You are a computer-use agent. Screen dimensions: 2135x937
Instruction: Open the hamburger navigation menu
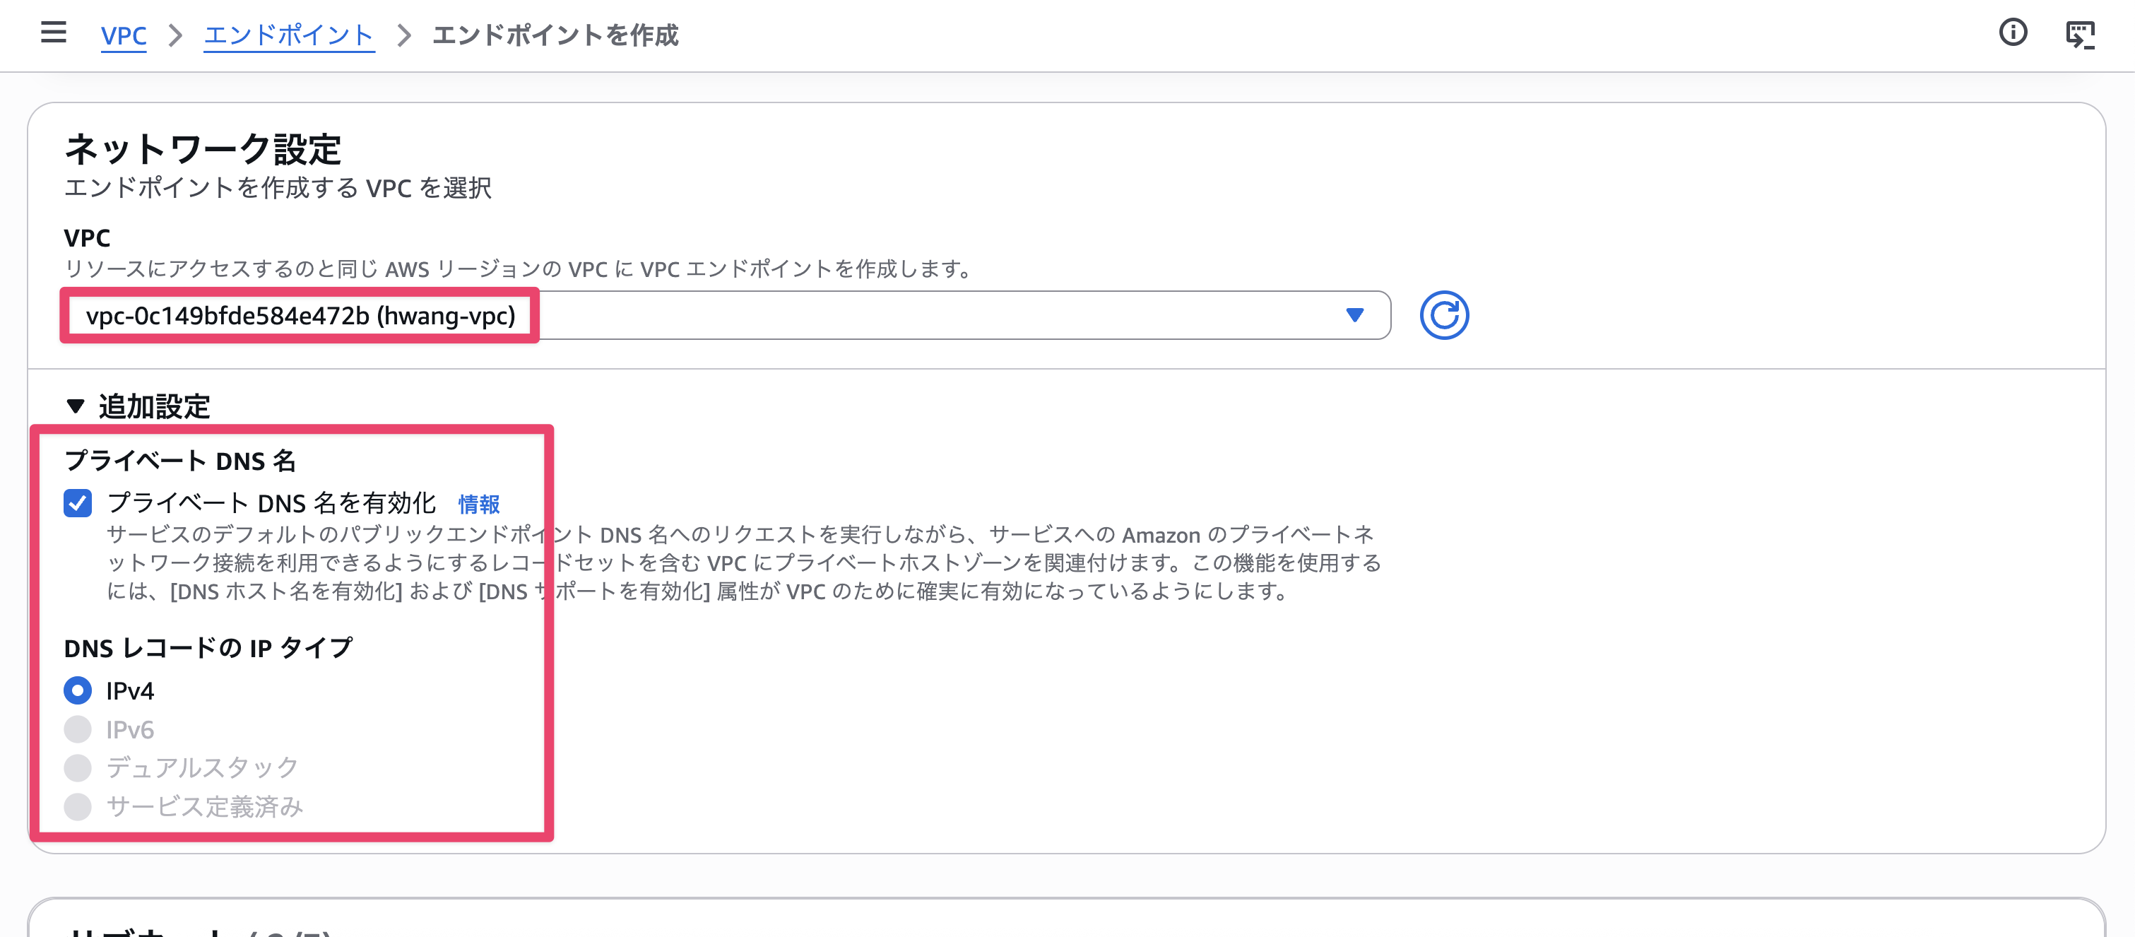pos(54,33)
